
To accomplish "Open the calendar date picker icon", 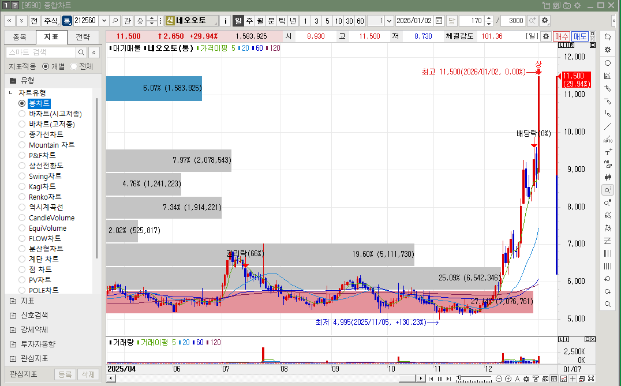I will pos(439,21).
